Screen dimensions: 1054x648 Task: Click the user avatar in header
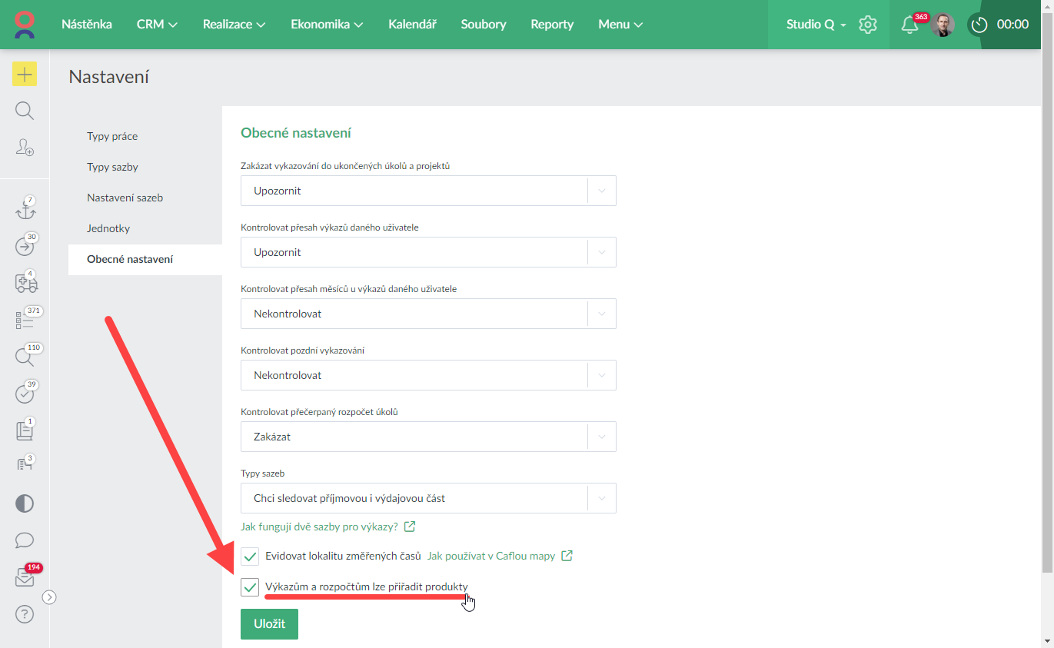942,25
